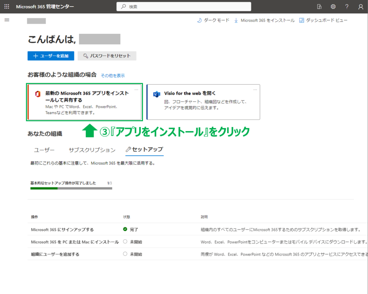This screenshot has width=368, height=294.
Task: Click the パスワードをリセット button
Action: [107, 56]
